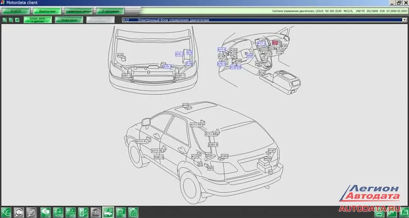Click the A16 label on car roof
The image size is (409, 218).
[185, 105]
